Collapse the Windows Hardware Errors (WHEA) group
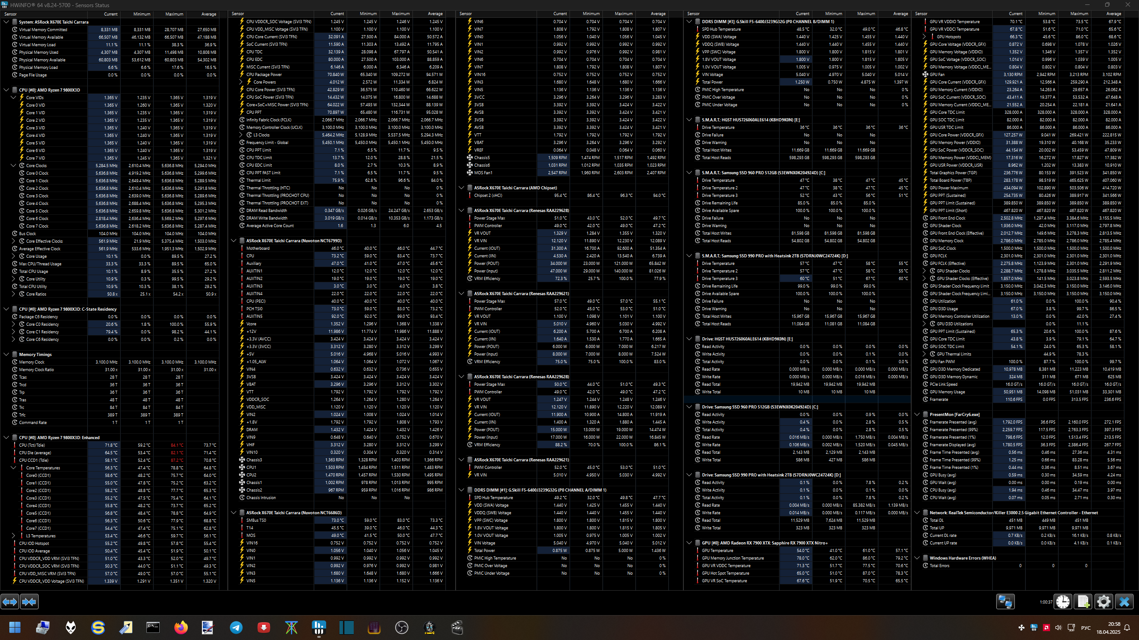Image resolution: width=1139 pixels, height=640 pixels. click(917, 558)
